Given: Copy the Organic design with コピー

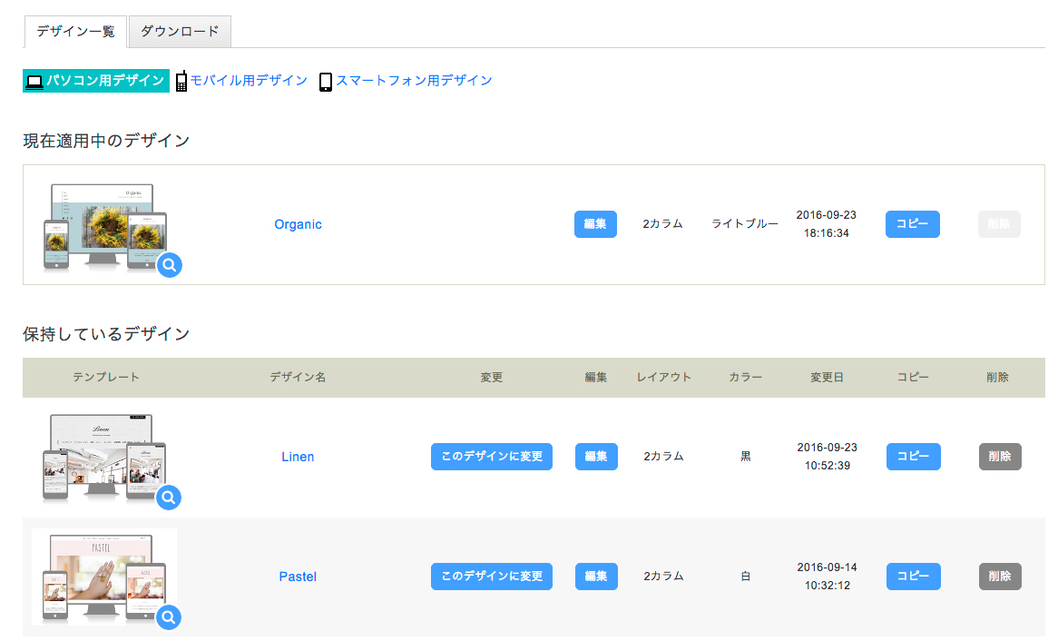Looking at the screenshot, I should (x=913, y=224).
